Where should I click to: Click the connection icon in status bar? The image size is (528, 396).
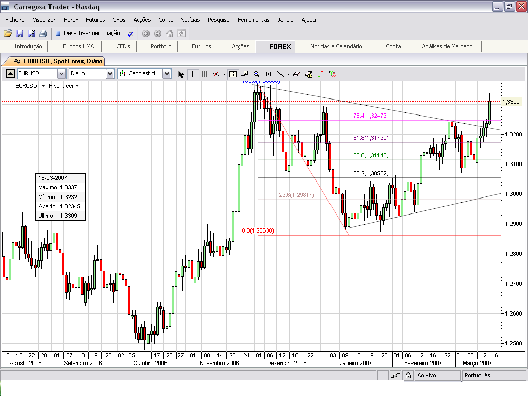click(395, 375)
